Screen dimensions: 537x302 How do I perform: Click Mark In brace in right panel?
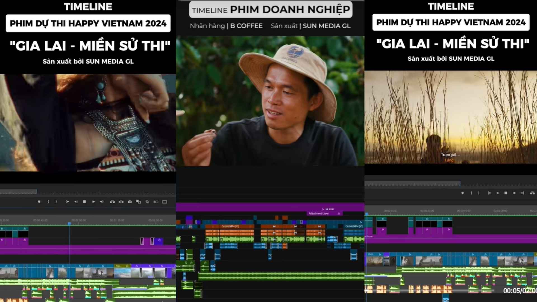point(471,193)
